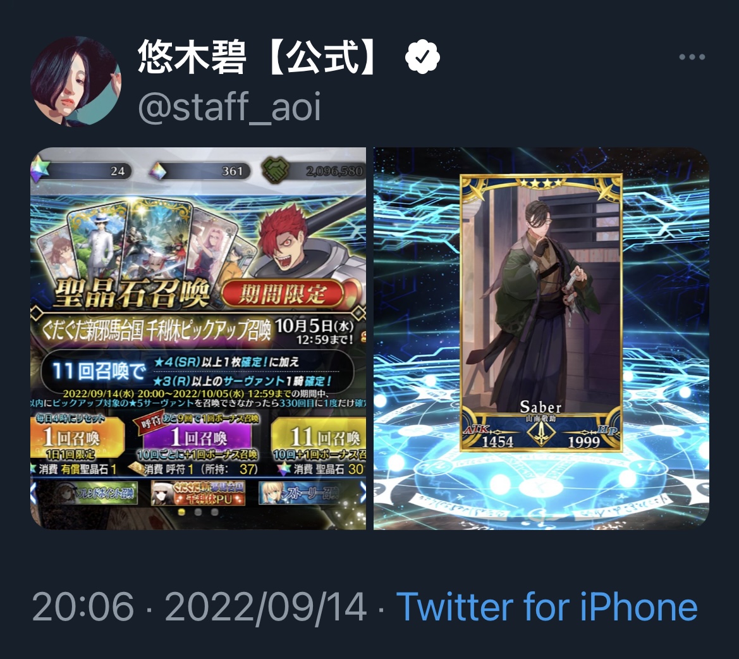Screen dimensions: 739x659
Task: Open the three-dot more options menu
Action: click(x=692, y=57)
